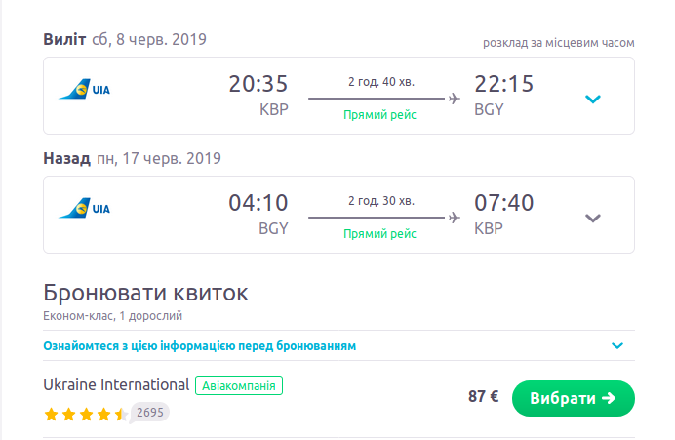Click the UIA logo on outbound flight
Viewport: 675px width, 440px height.
pos(84,91)
